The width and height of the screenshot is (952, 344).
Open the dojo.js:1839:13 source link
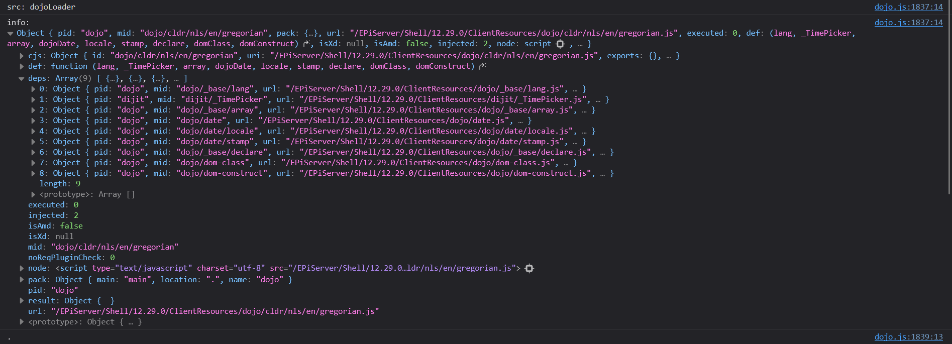pos(908,337)
